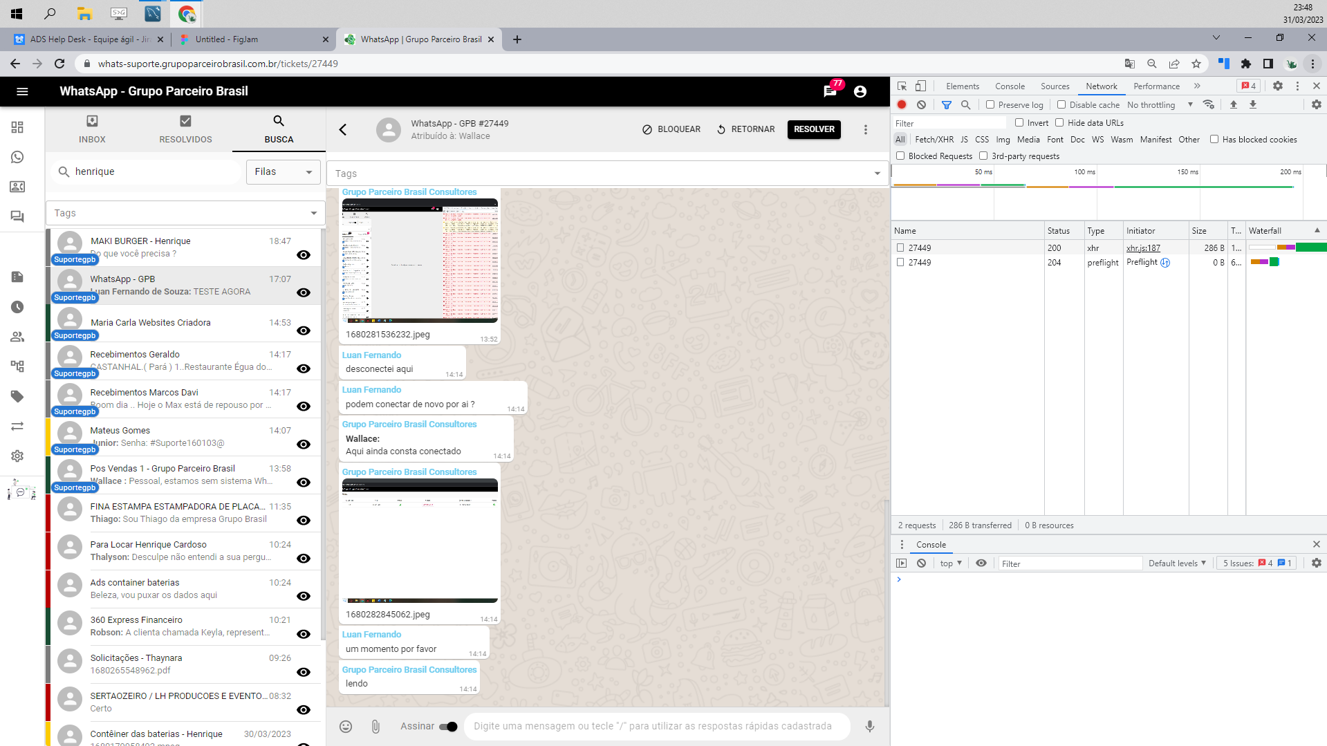Open the emoji picker next to the message box

click(346, 726)
